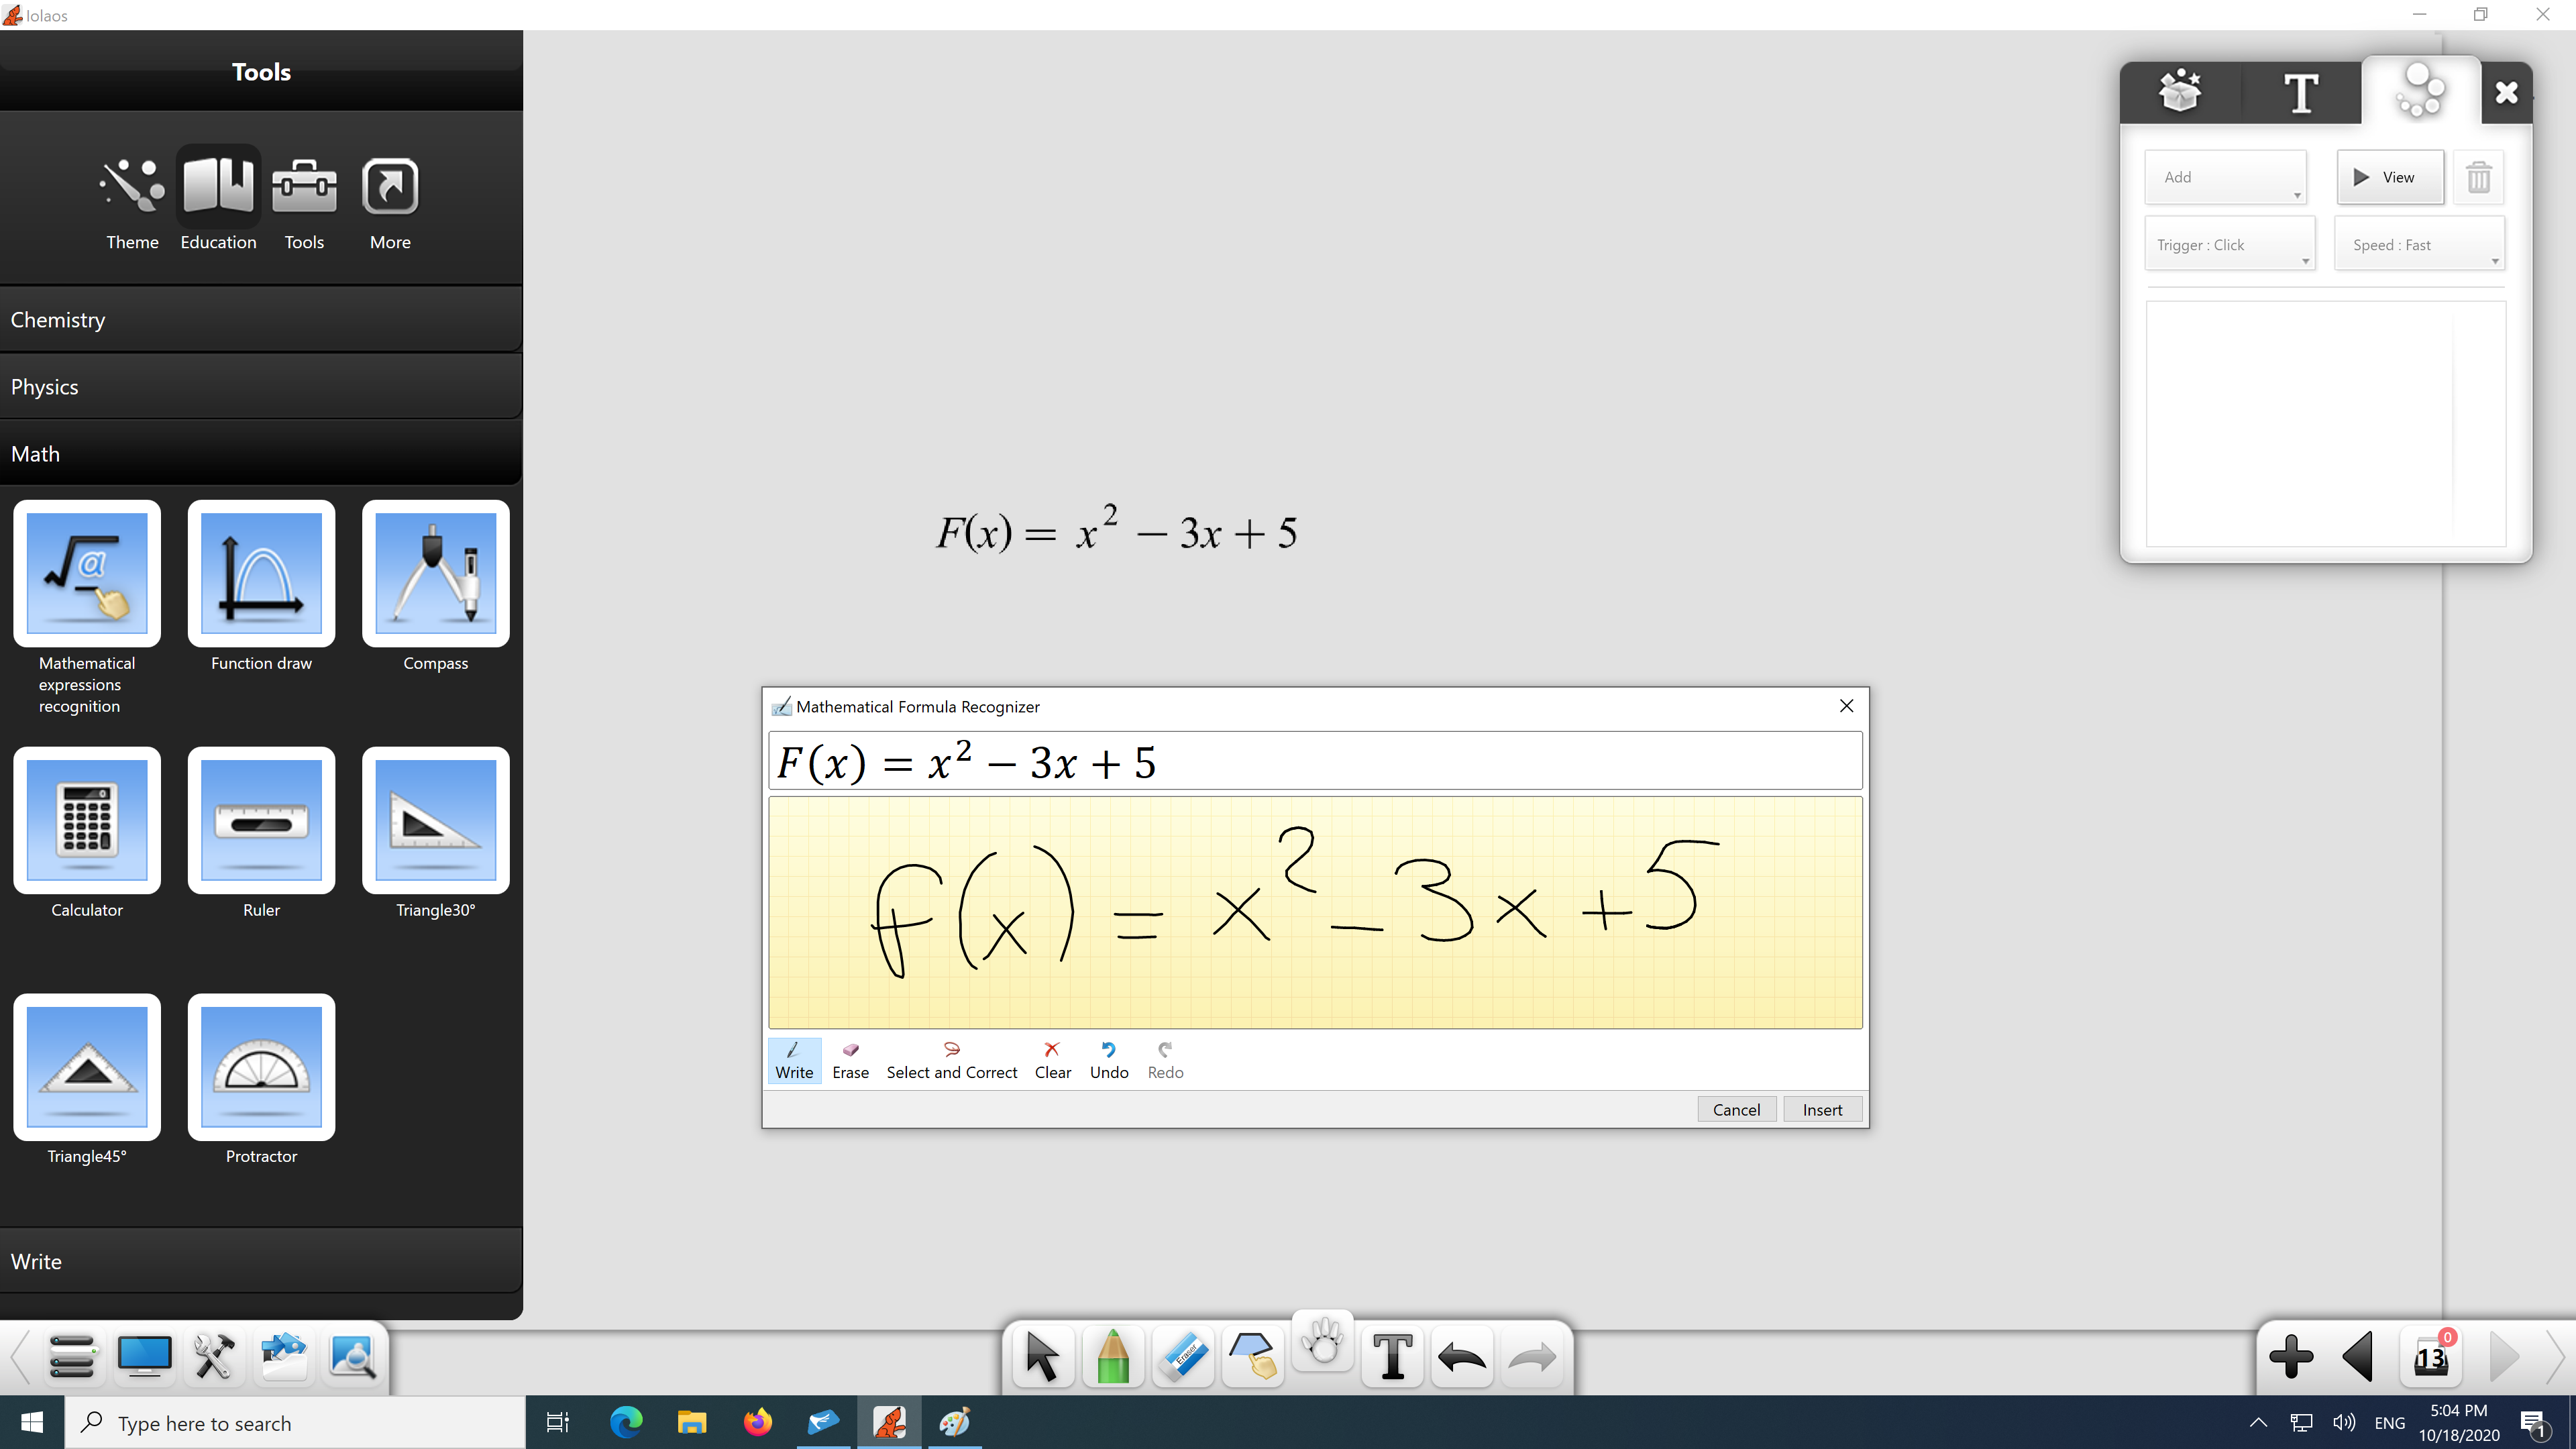Switch recognizer to Erase mode
This screenshot has height=1449, width=2576.
pos(850,1060)
